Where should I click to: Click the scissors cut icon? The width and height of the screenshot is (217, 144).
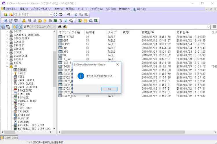pyautogui.click(x=76, y=14)
